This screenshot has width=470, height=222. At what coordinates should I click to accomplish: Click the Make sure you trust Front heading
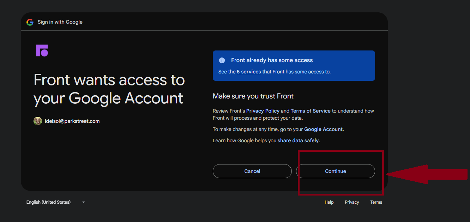(x=253, y=96)
